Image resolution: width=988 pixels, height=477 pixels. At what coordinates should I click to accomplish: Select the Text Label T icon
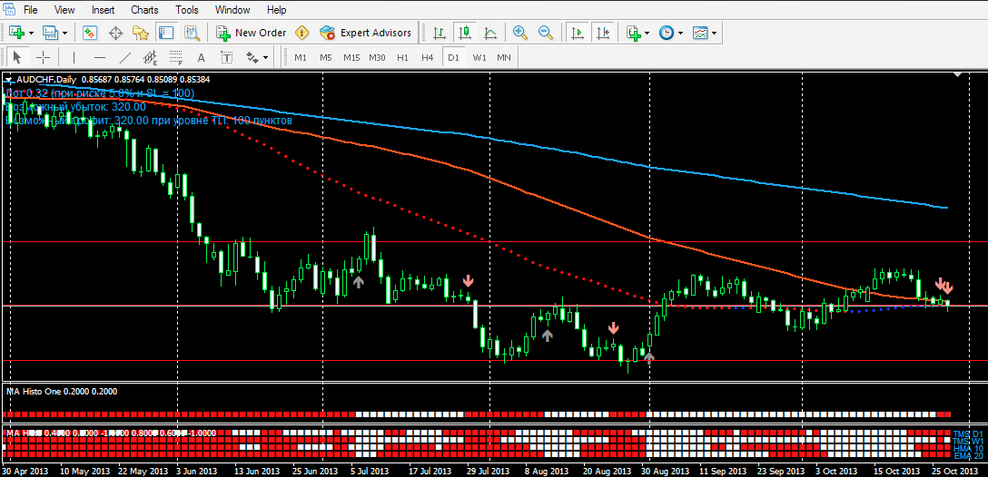(x=227, y=57)
